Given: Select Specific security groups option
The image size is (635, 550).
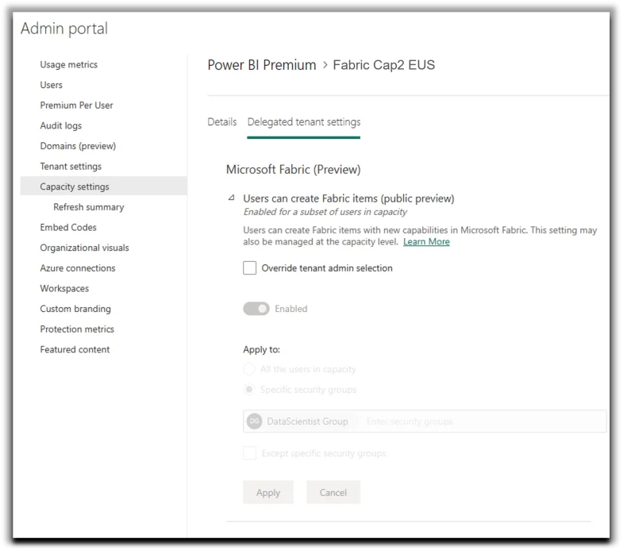Looking at the screenshot, I should [x=249, y=390].
